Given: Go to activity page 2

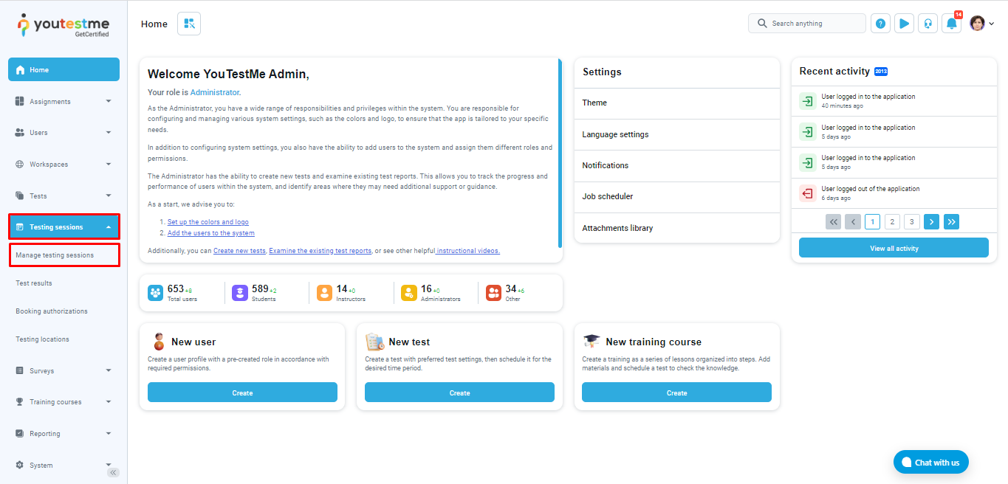Looking at the screenshot, I should (892, 221).
